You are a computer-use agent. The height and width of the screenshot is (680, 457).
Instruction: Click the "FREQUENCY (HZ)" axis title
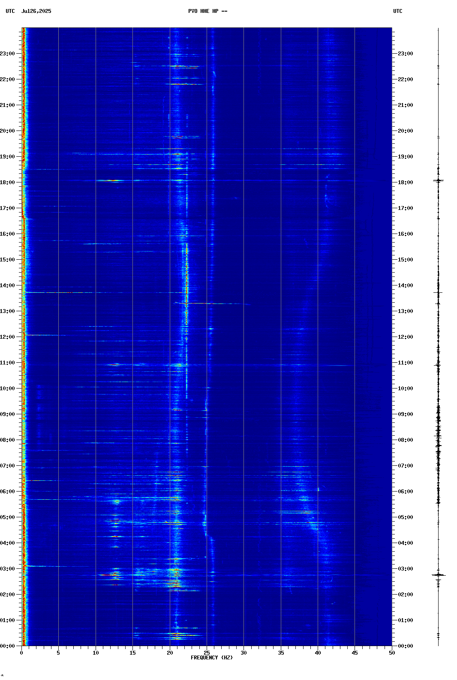[x=212, y=658]
